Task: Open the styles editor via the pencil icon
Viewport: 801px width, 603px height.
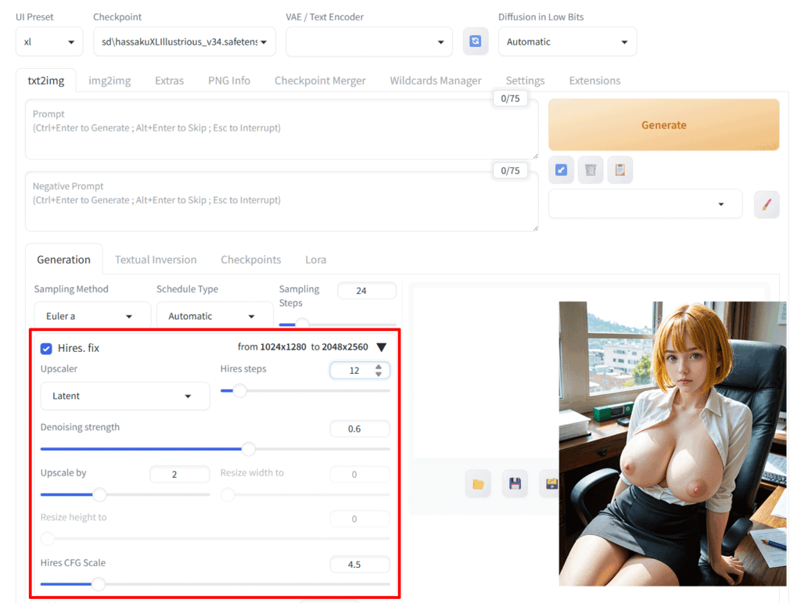Action: click(767, 204)
